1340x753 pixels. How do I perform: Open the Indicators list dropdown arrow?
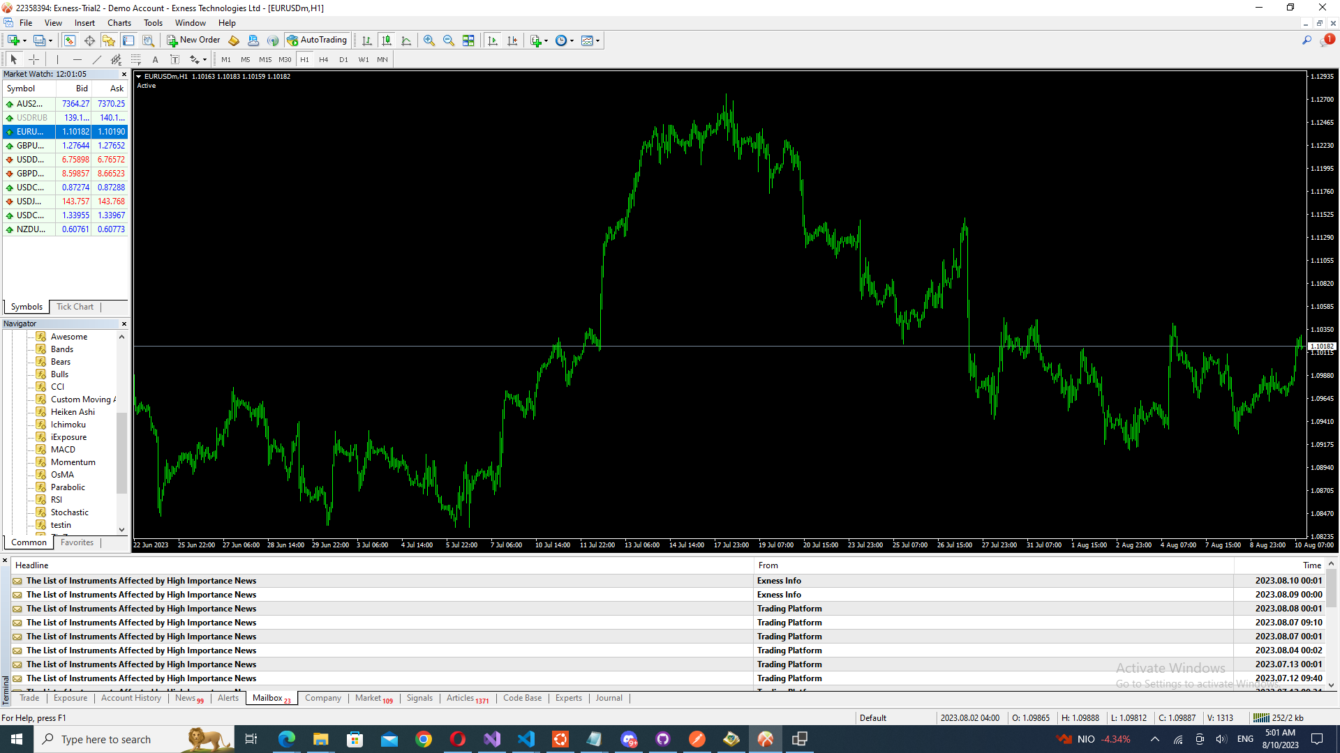(x=546, y=40)
